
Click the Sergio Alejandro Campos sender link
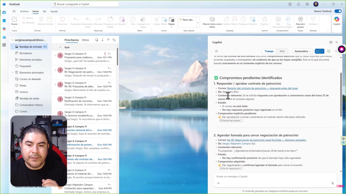pos(237,143)
